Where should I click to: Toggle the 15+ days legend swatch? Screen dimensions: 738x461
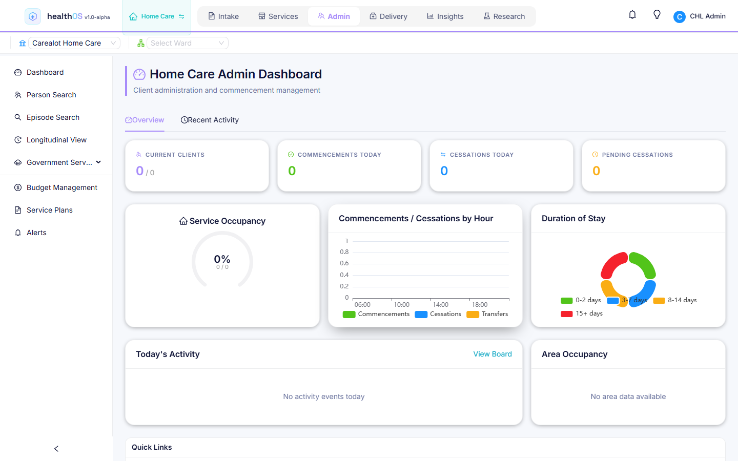coord(567,314)
